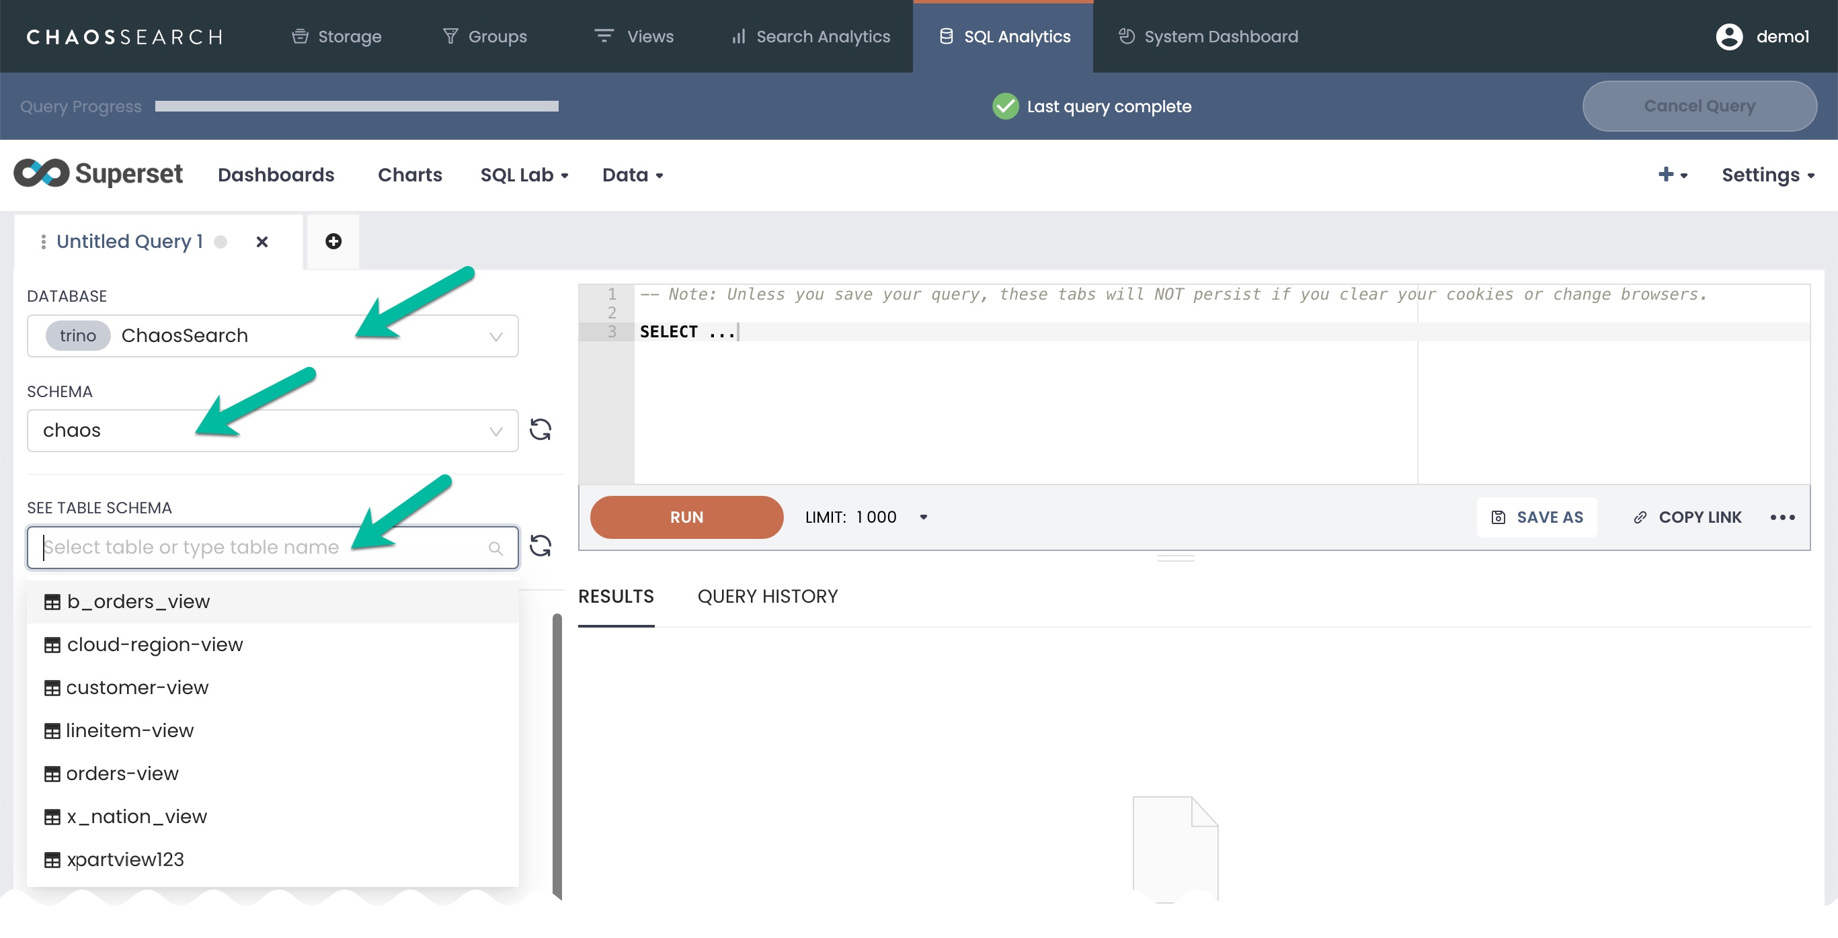The height and width of the screenshot is (938, 1838).
Task: Click the demo1 user account icon
Action: 1729,36
